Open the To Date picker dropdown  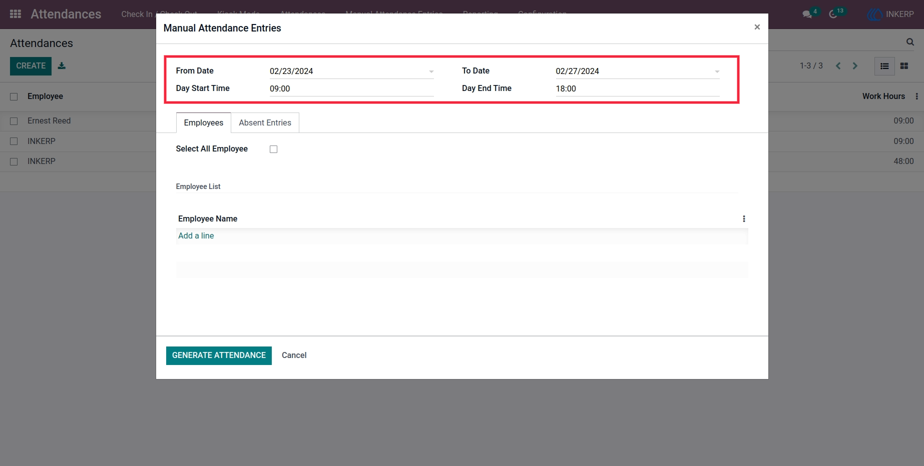(717, 71)
